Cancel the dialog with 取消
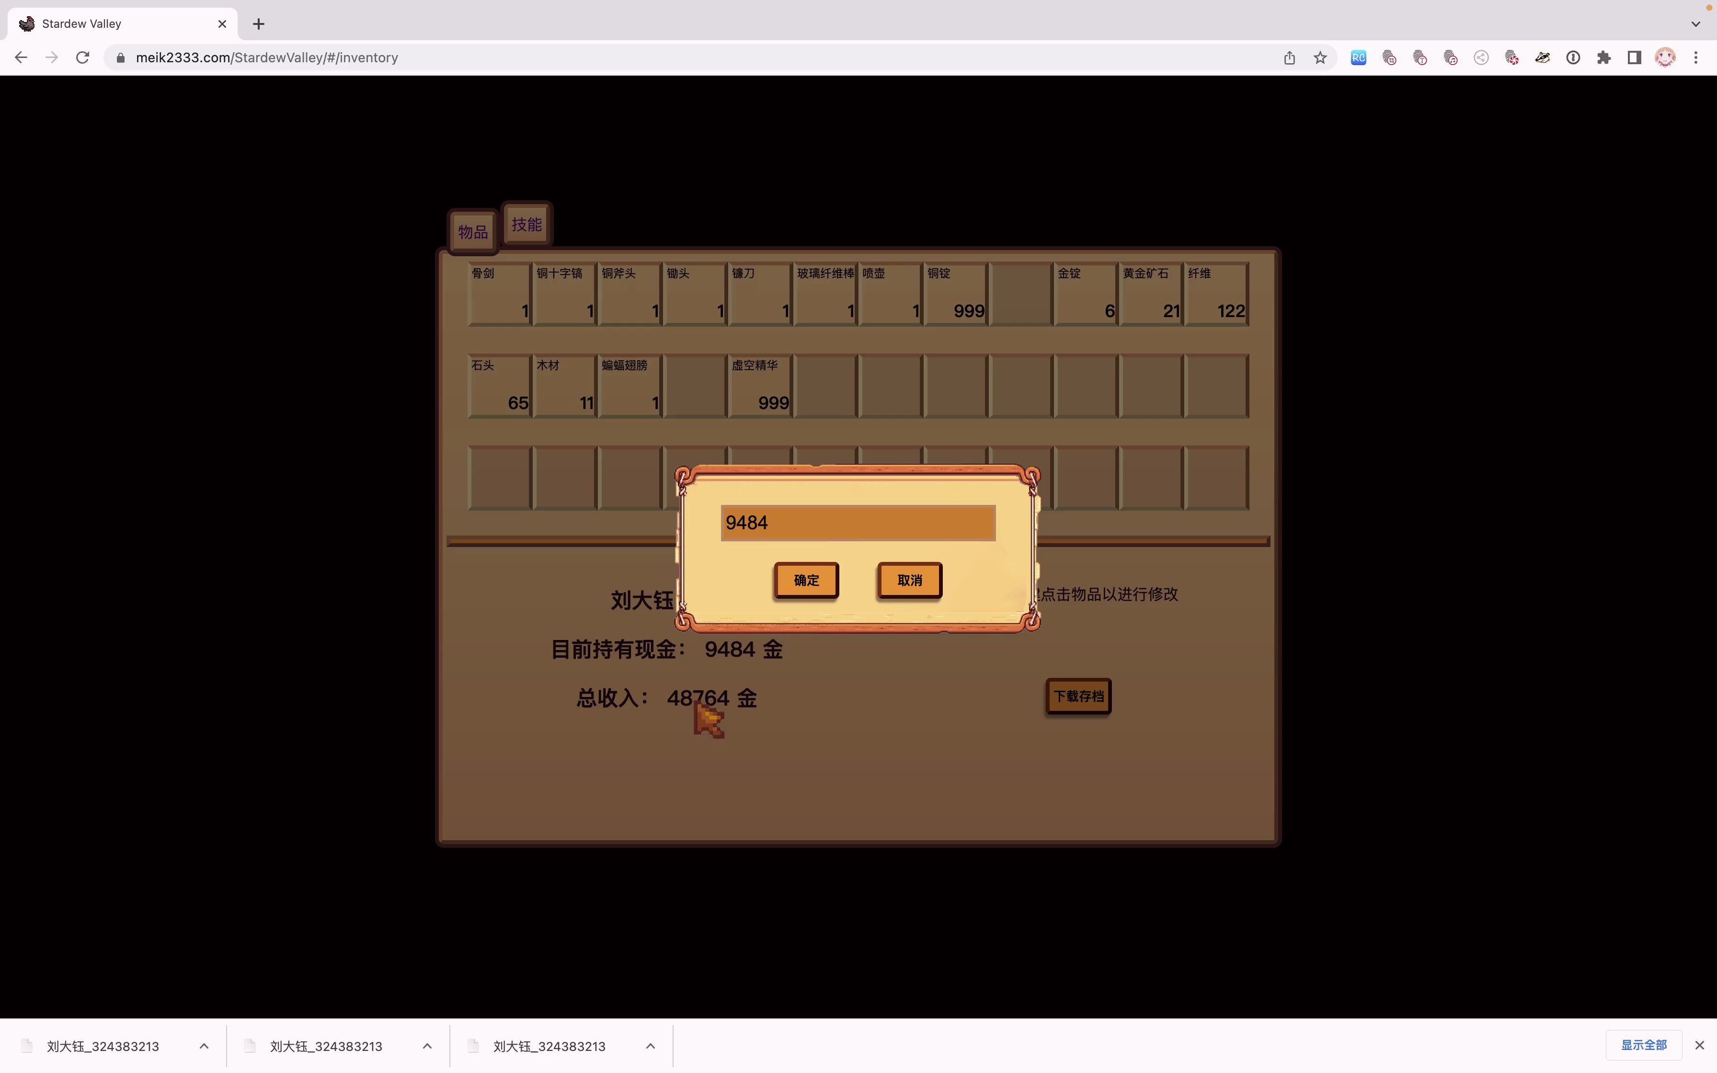This screenshot has height=1073, width=1717. [x=910, y=581]
